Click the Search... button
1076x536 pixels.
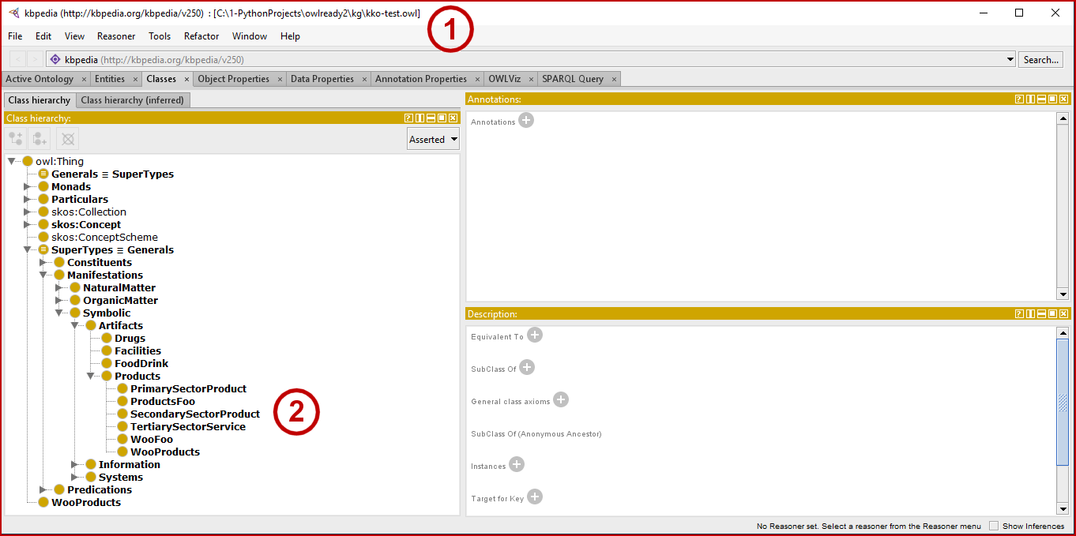1040,59
